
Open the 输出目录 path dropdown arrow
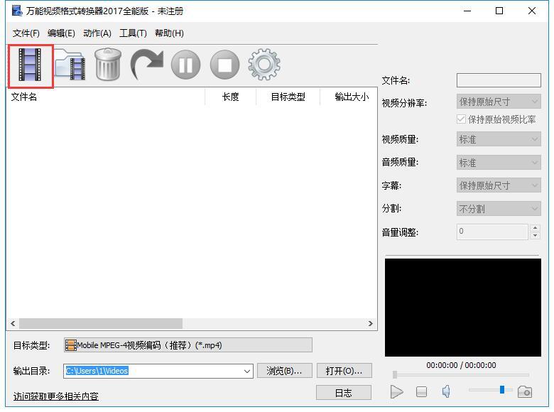pyautogui.click(x=247, y=371)
